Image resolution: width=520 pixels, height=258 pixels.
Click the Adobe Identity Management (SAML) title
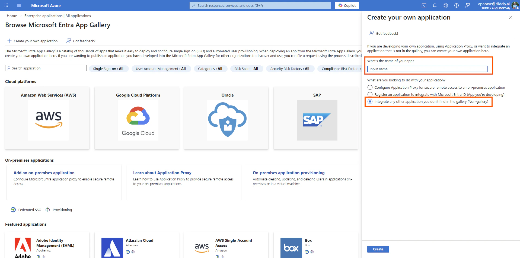click(55, 243)
